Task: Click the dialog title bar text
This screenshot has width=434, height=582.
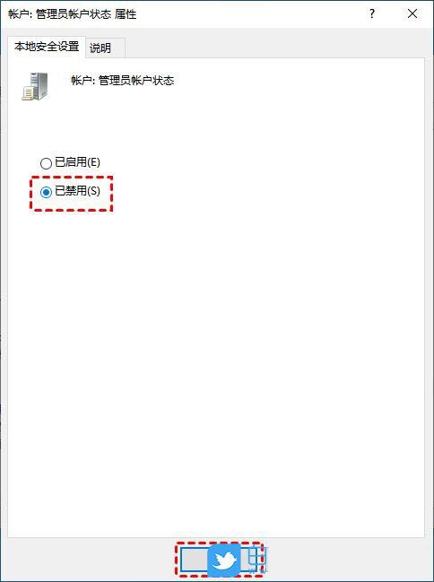Action: pos(73,14)
